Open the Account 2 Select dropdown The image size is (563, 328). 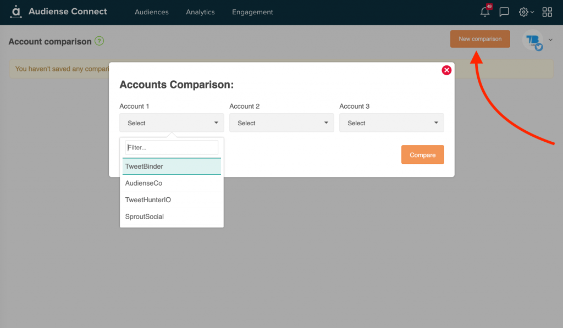[x=281, y=123]
